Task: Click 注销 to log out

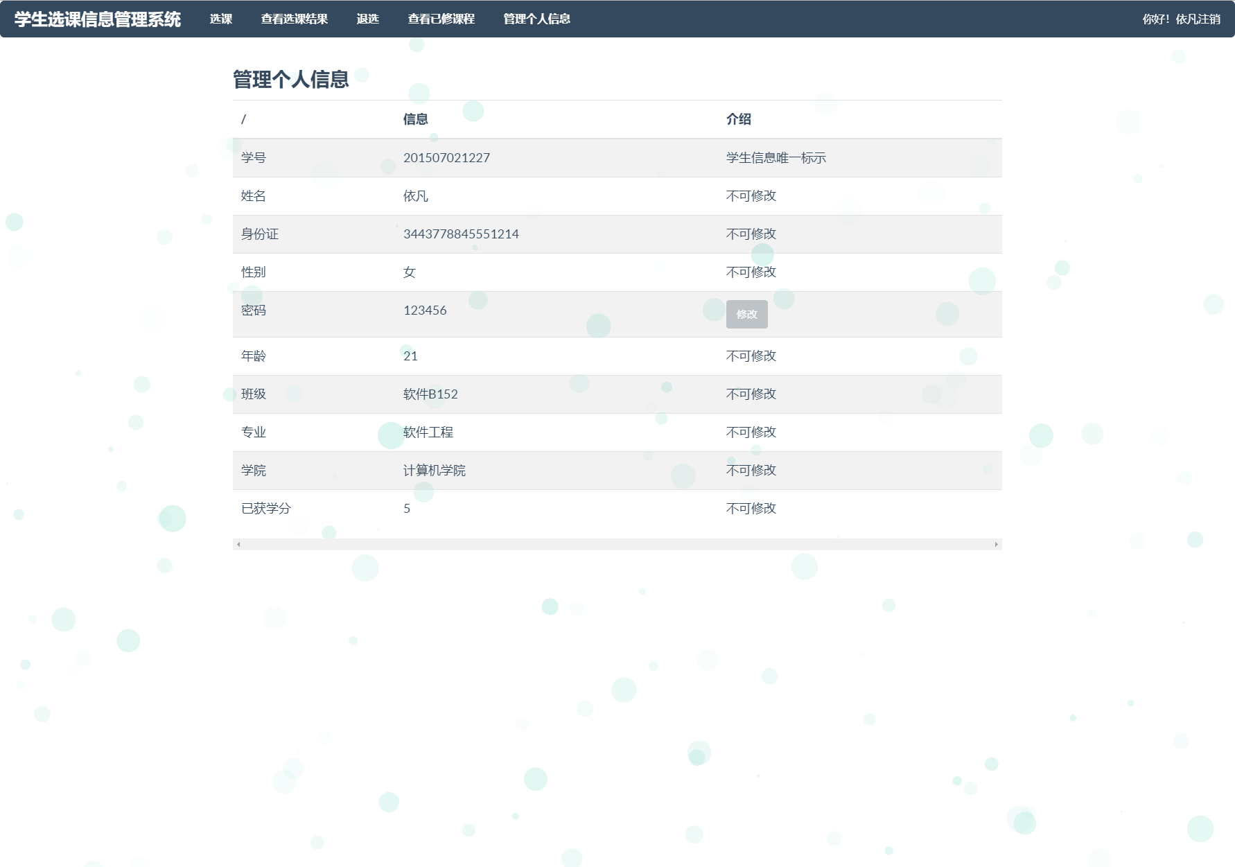Action: (1210, 20)
